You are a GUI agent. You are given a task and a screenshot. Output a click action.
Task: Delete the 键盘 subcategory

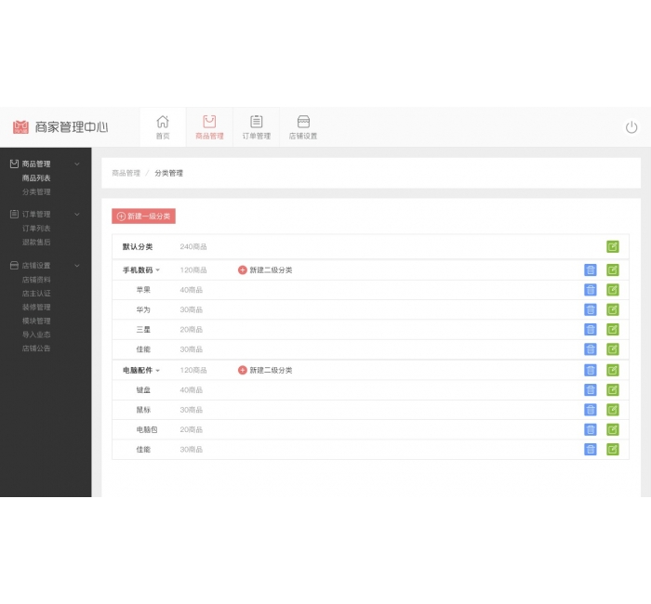(591, 390)
